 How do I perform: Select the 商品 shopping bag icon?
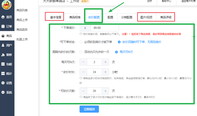coord(3,36)
